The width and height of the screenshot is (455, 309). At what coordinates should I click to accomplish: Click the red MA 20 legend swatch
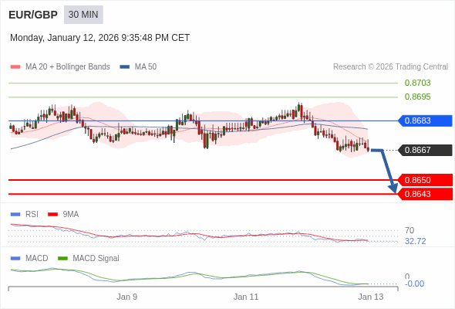tap(15, 67)
